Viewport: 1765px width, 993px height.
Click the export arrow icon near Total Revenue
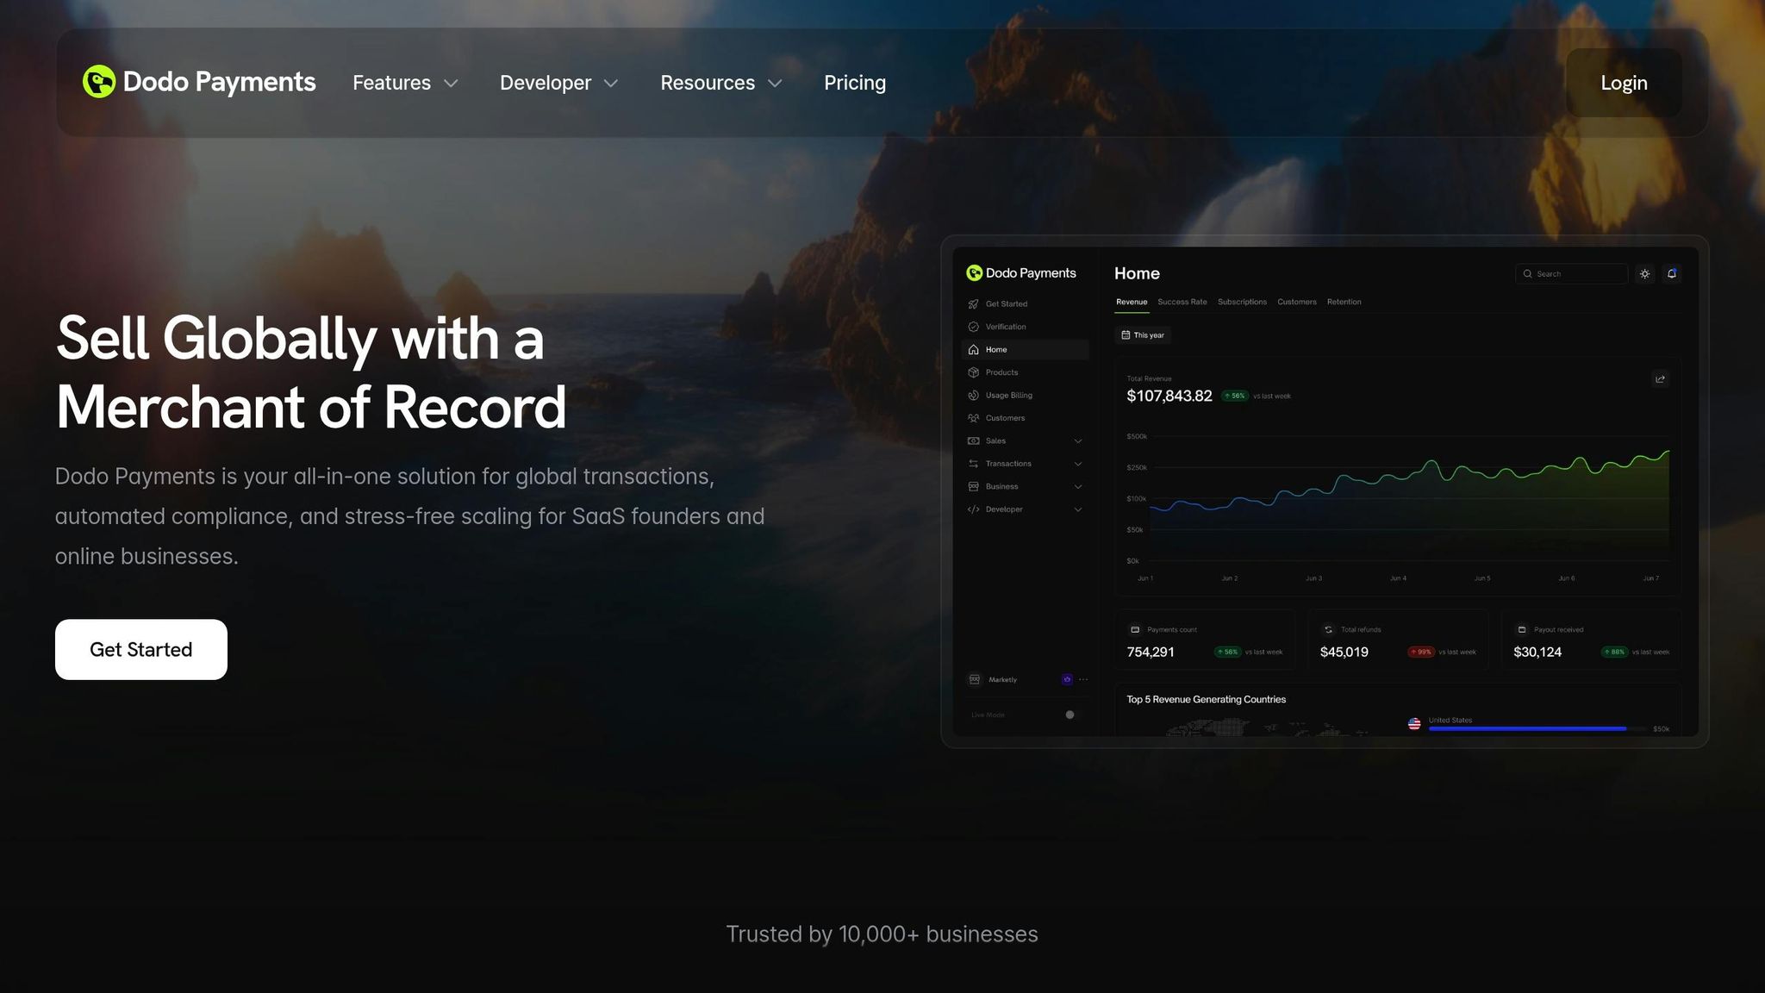pos(1660,378)
